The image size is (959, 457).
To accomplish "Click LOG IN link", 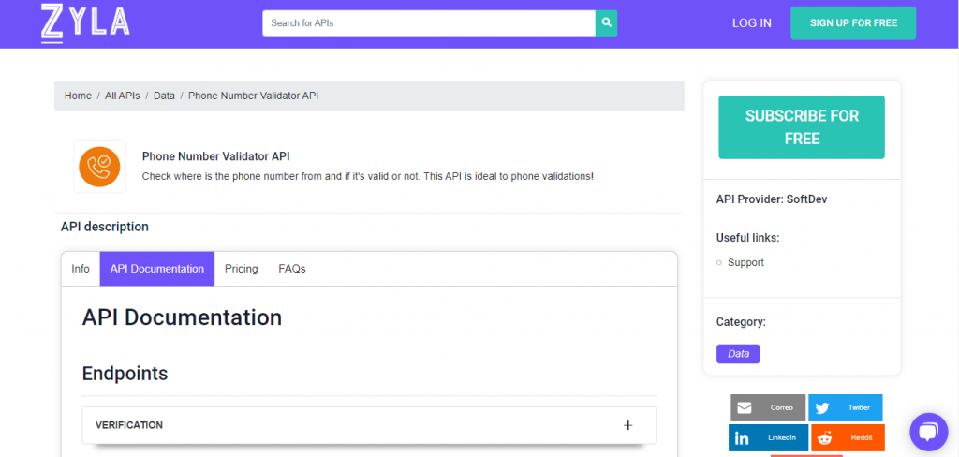I will point(752,23).
